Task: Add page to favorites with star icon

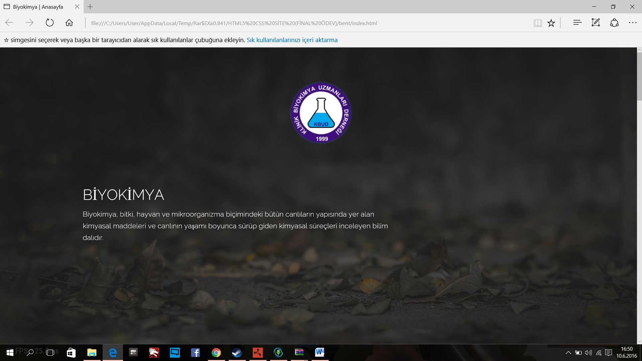Action: 551,23
